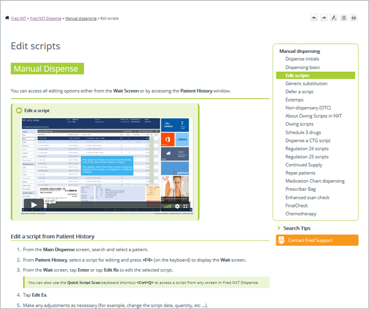Click the Manual Dispense green banner

(47, 69)
